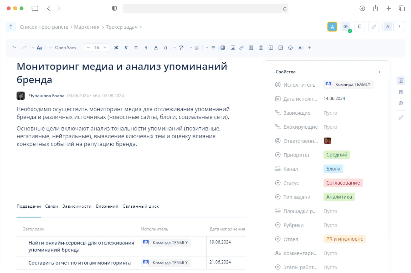Insert the calendar/date block
The image size is (411, 273).
click(261, 48)
